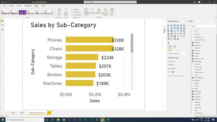Select the Python visual icon
This screenshot has width=217, height=122.
181,36
